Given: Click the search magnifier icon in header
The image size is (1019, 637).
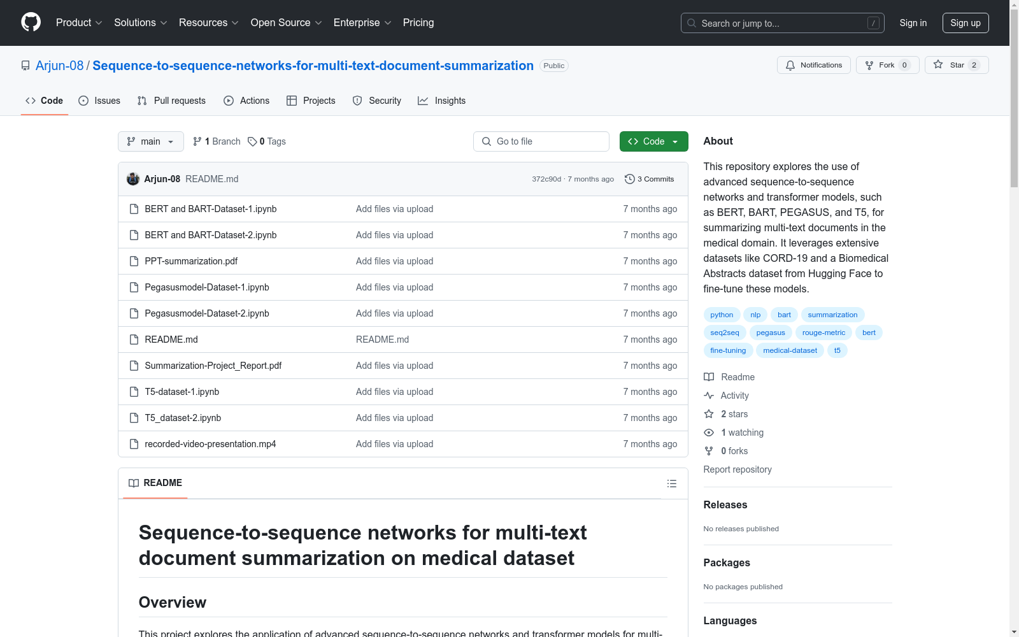Looking at the screenshot, I should [692, 23].
